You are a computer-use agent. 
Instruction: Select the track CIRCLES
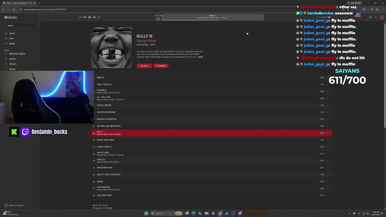(x=211, y=161)
